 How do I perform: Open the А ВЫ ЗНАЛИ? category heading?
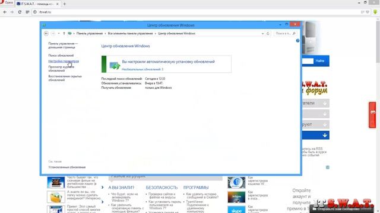[121, 188]
